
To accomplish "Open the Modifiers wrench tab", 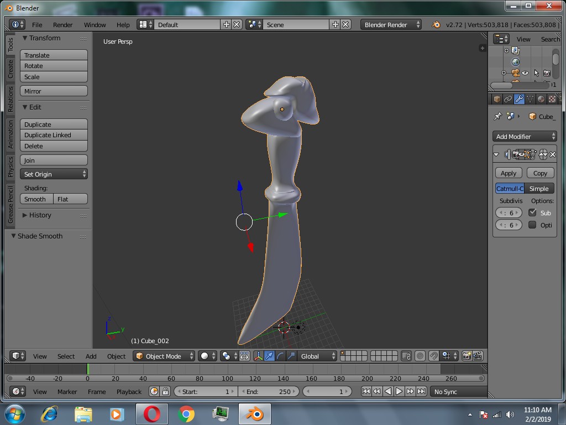I will (518, 99).
